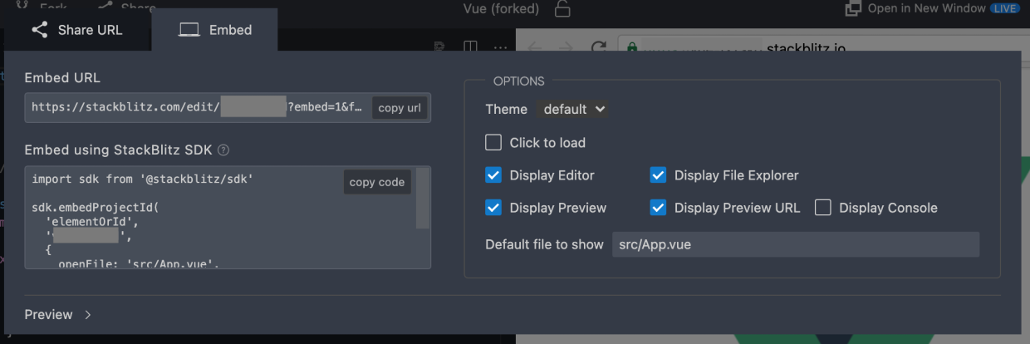The width and height of the screenshot is (1030, 344).
Task: Click the green padlock in address bar
Action: point(633,47)
